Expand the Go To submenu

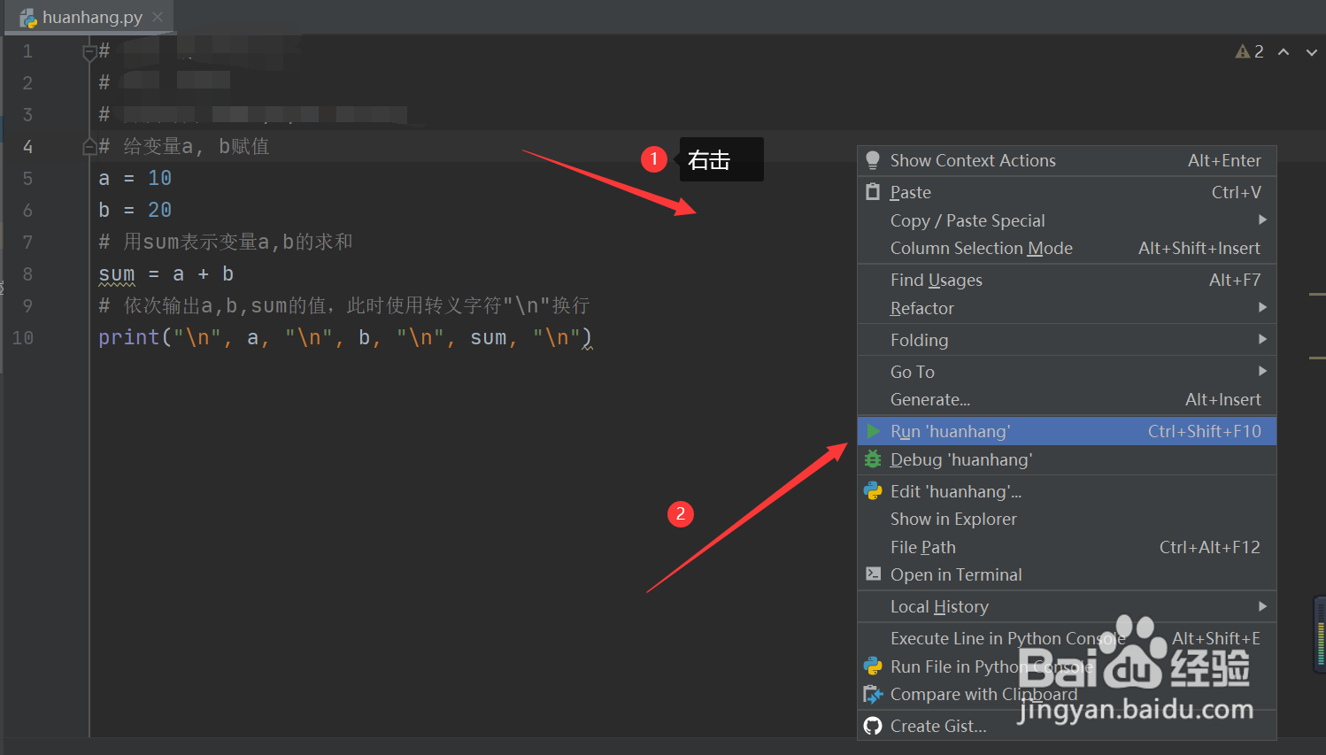[x=1067, y=372]
